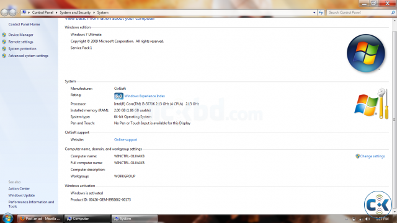Click the taskbar clock
Viewport: 397px width, 223px height.
pyautogui.click(x=382, y=219)
